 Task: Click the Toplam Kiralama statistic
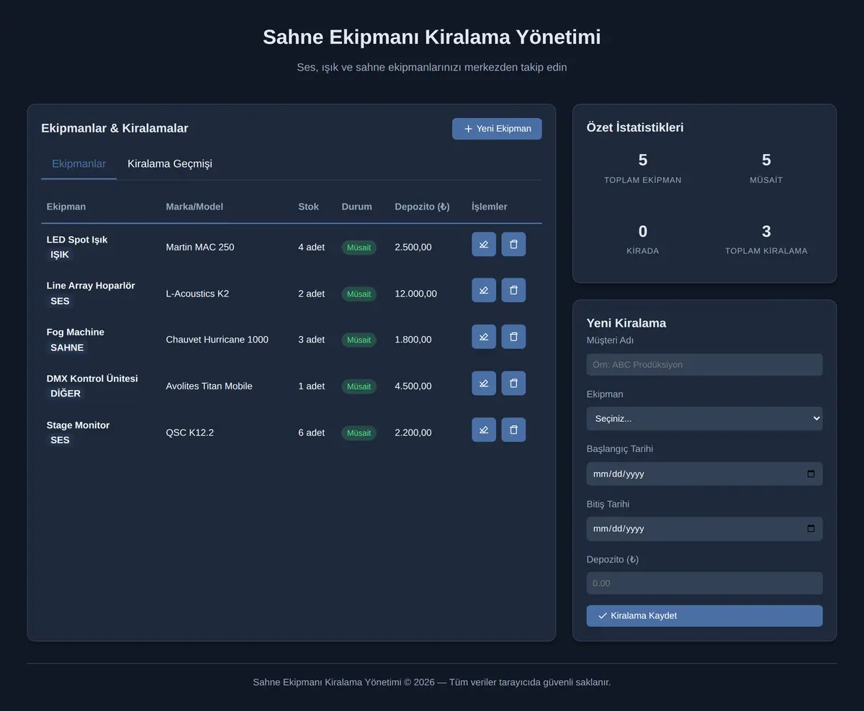tap(766, 240)
